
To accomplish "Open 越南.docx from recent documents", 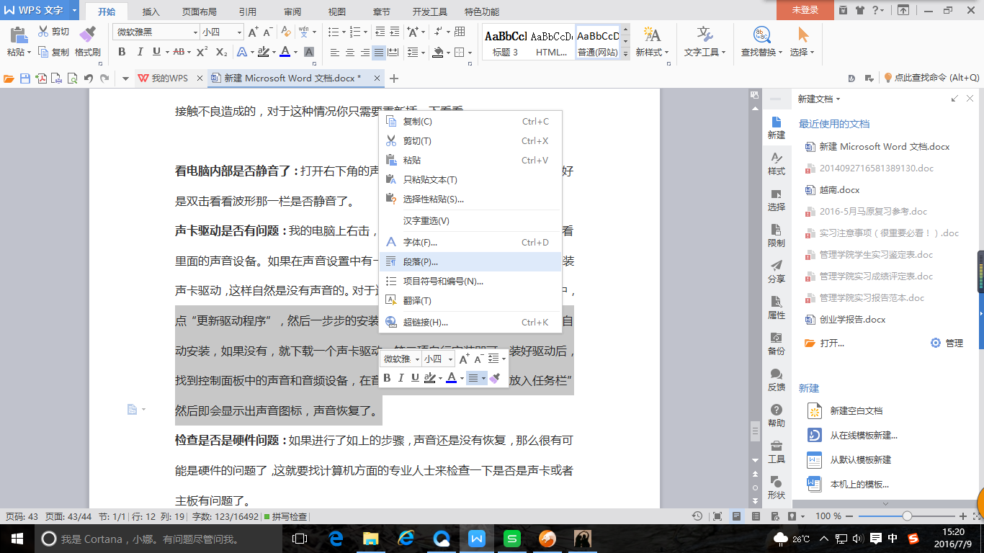I will [839, 190].
